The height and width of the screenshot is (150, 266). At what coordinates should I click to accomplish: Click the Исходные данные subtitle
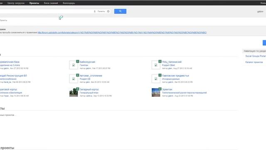[x=171, y=79]
